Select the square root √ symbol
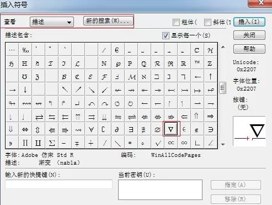272x205 pixels. [158, 143]
